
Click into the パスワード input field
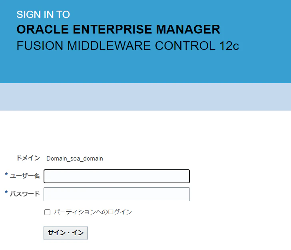[x=117, y=194]
